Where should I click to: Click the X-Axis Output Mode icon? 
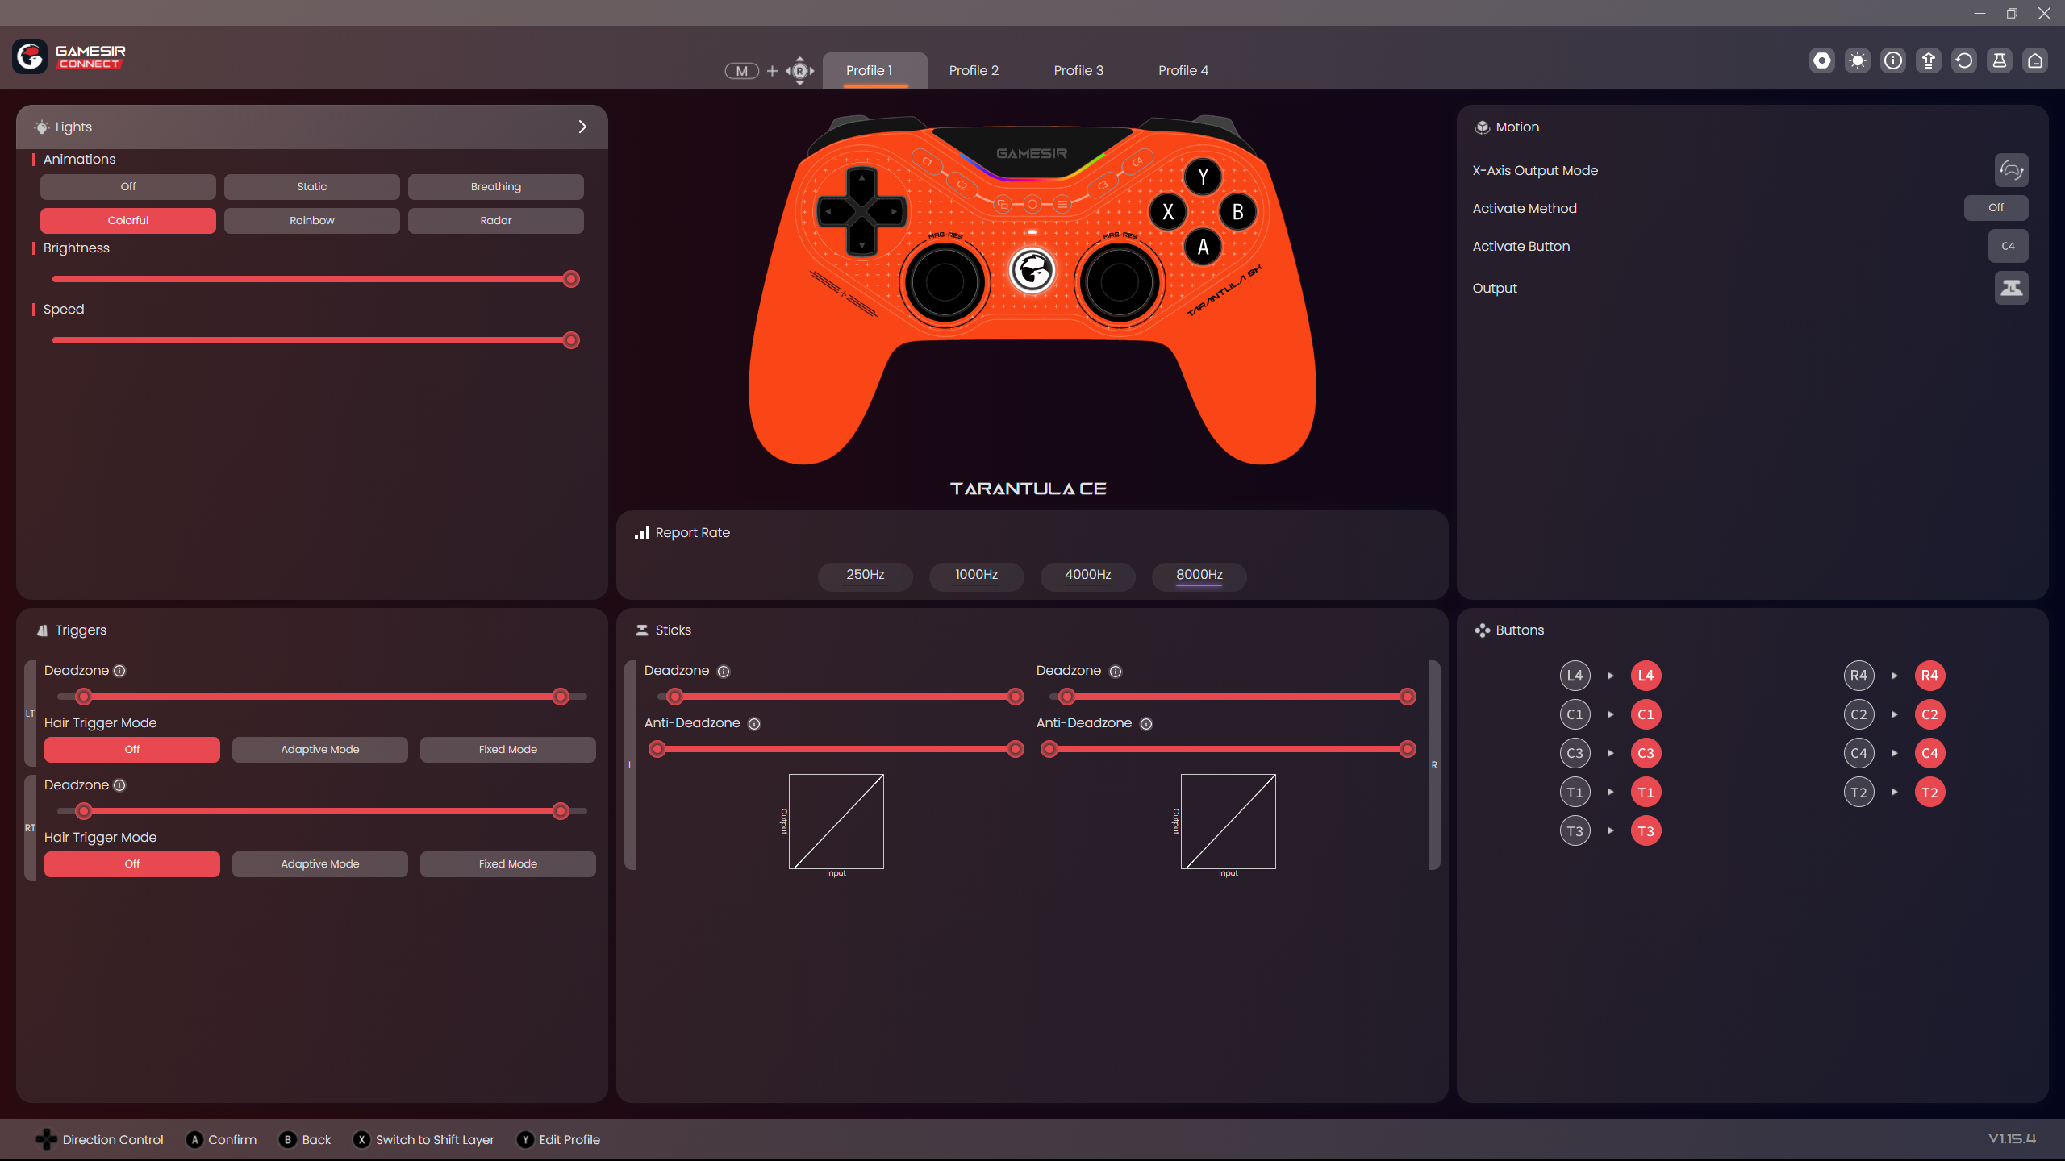tap(2012, 170)
